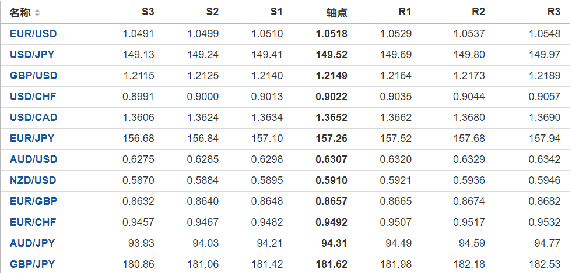Open the USD/CHF currency pair link
Viewport: 572px width, 273px height.
coord(33,97)
